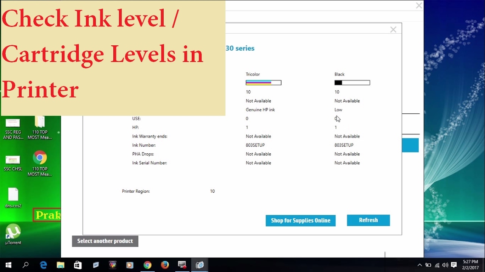This screenshot has height=272, width=485.
Task: Switch to Google Chrome in the taskbar
Action: [x=147, y=265]
